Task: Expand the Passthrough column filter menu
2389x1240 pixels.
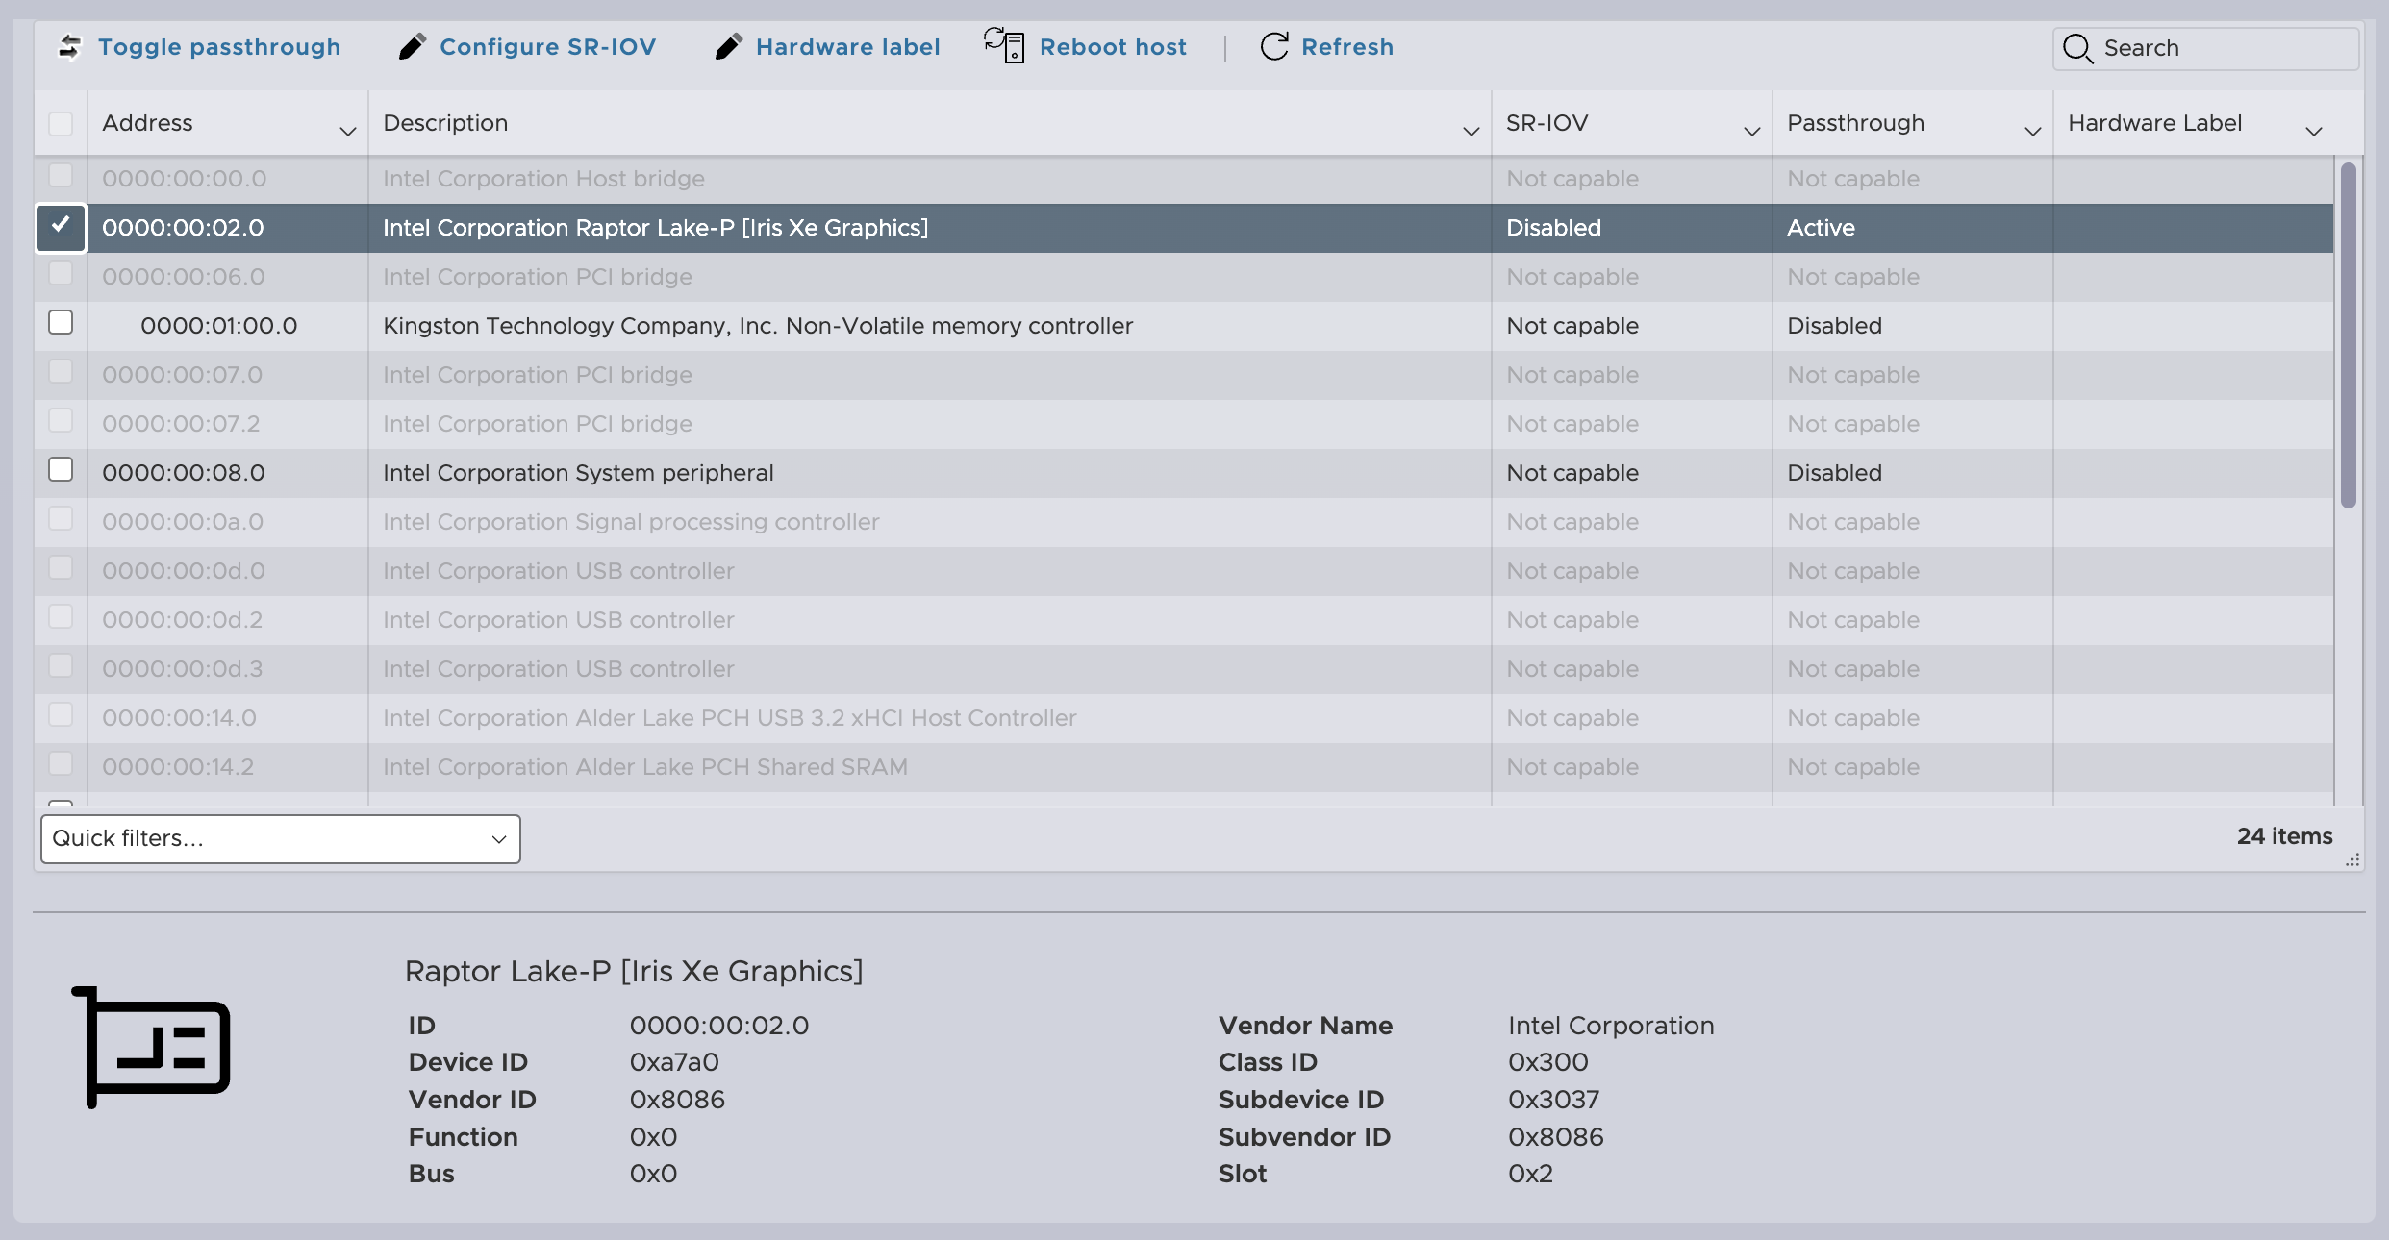Action: pos(2032,131)
